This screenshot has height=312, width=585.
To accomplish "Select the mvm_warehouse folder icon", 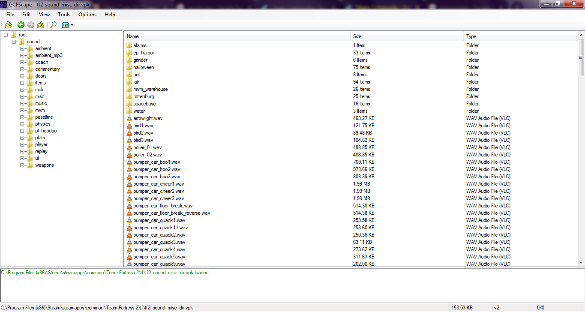I will point(129,89).
